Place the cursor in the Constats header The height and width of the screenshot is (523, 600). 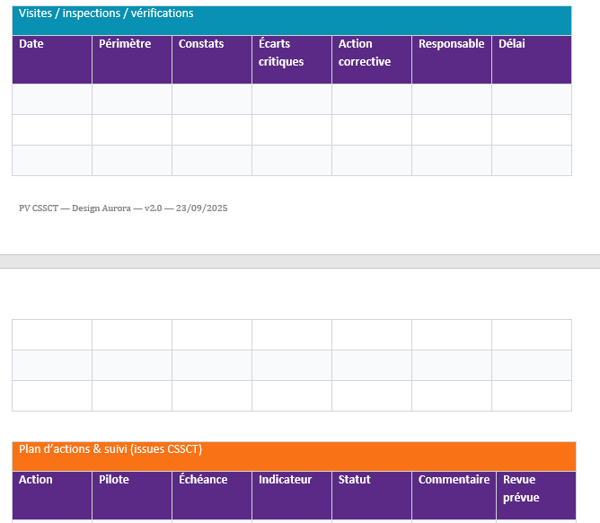[x=211, y=59]
